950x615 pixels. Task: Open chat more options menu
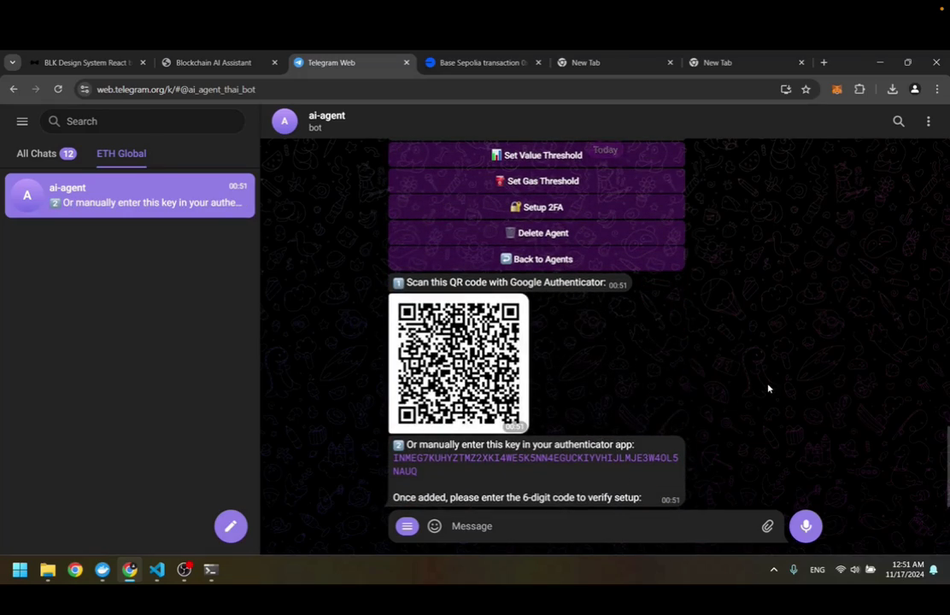[x=928, y=121]
